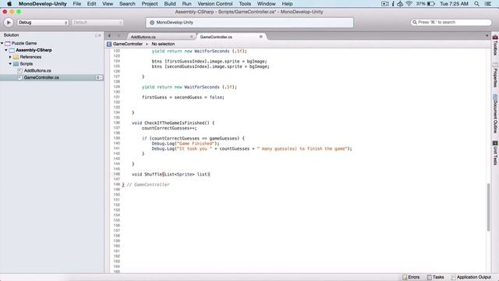Viewport: 499px width, 281px height.
Task: Click the No selection member breadcrumb
Action: click(x=163, y=44)
